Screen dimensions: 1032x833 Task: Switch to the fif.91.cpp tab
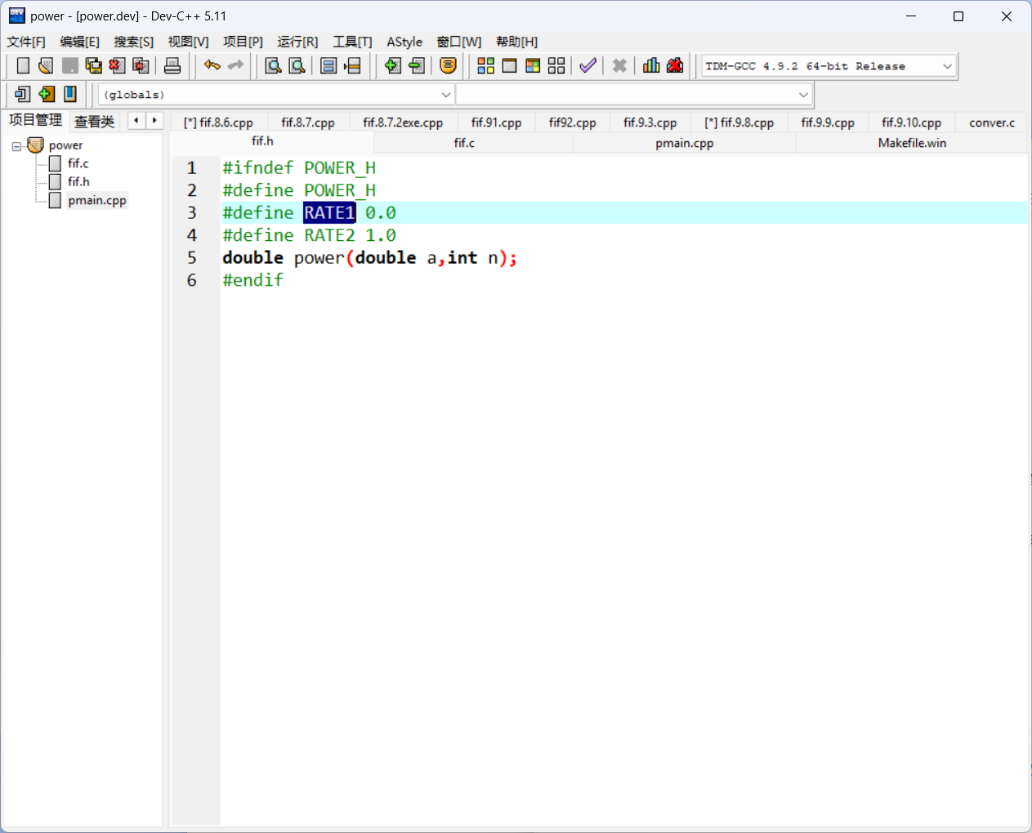click(x=496, y=122)
